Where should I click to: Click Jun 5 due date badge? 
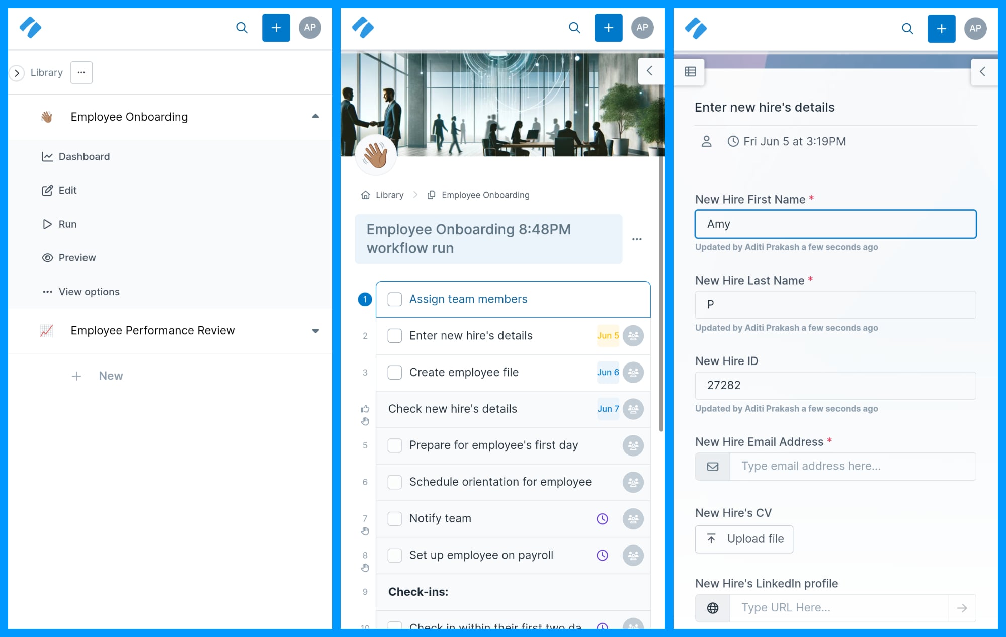608,336
